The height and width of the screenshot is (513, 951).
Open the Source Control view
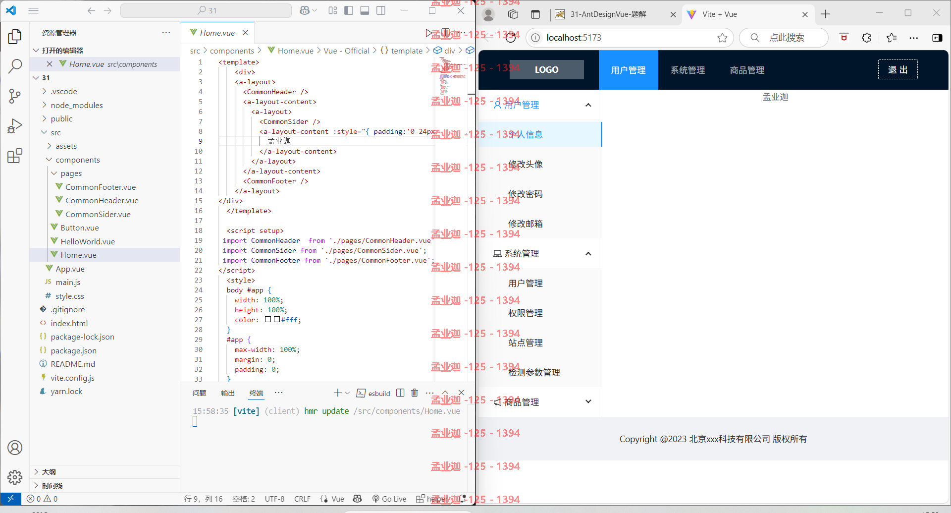(x=15, y=96)
